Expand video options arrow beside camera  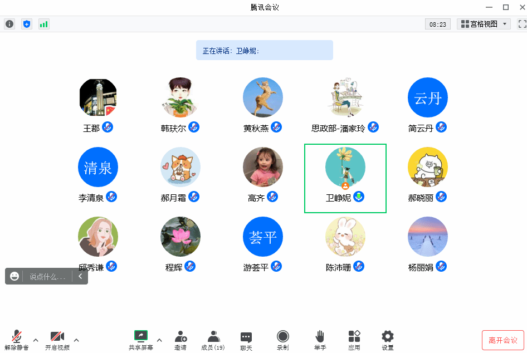[x=76, y=340]
